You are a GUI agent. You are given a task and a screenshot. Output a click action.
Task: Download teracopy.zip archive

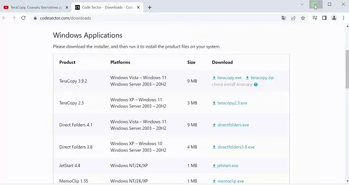(260, 78)
